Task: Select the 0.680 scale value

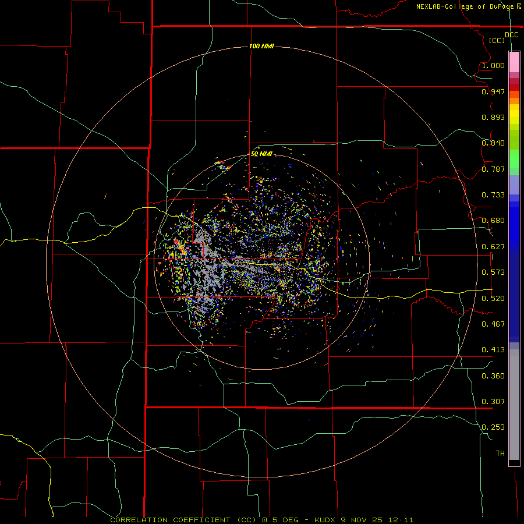Action: click(x=493, y=221)
